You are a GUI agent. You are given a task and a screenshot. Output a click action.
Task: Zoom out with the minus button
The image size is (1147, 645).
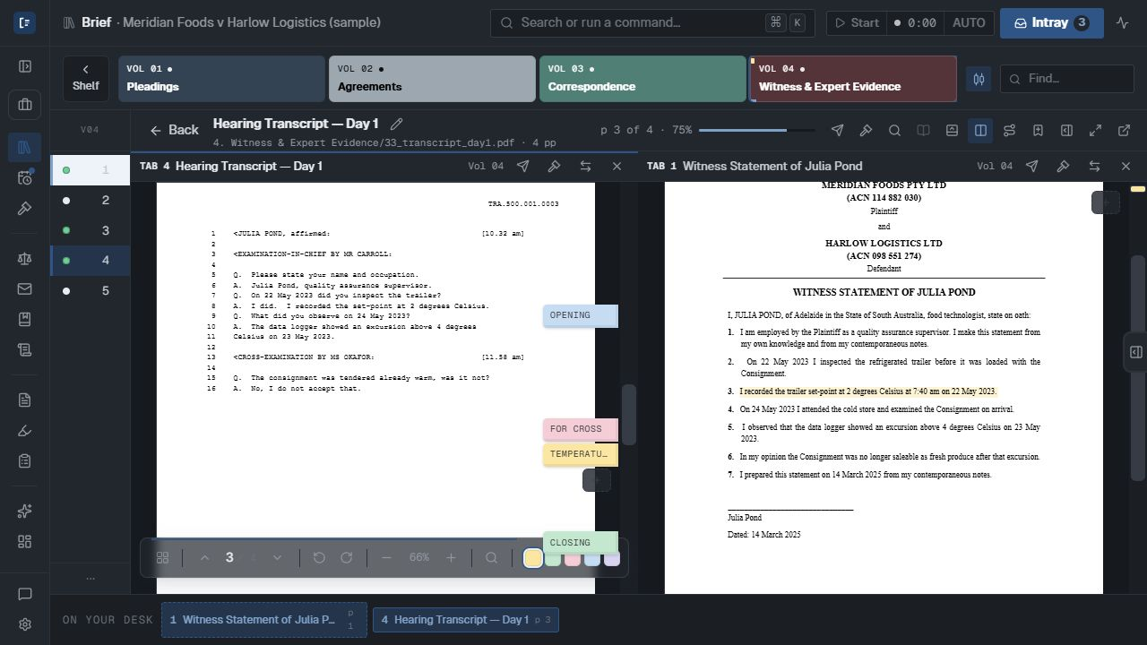[x=386, y=557]
